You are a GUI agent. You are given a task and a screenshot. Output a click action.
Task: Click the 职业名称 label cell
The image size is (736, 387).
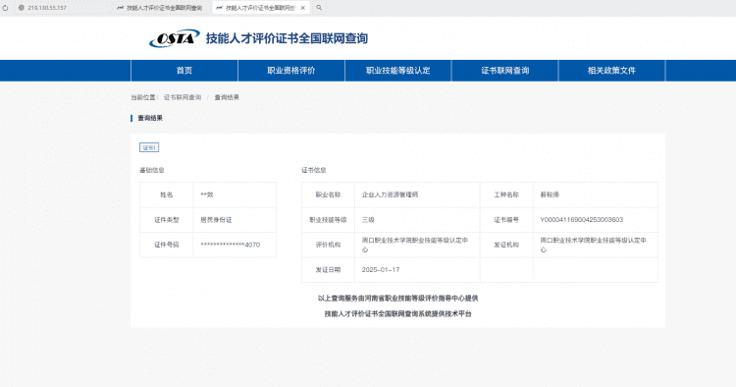pos(328,194)
